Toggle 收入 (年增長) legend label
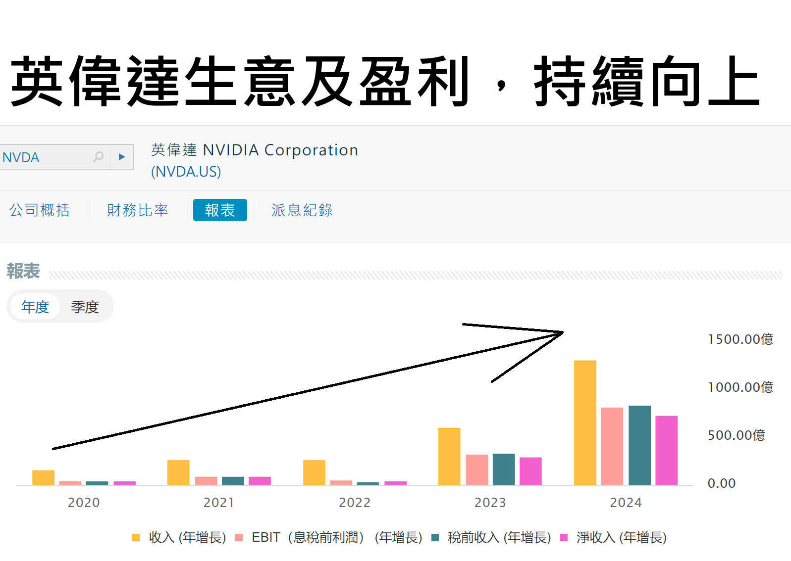This screenshot has width=791, height=561. click(187, 537)
